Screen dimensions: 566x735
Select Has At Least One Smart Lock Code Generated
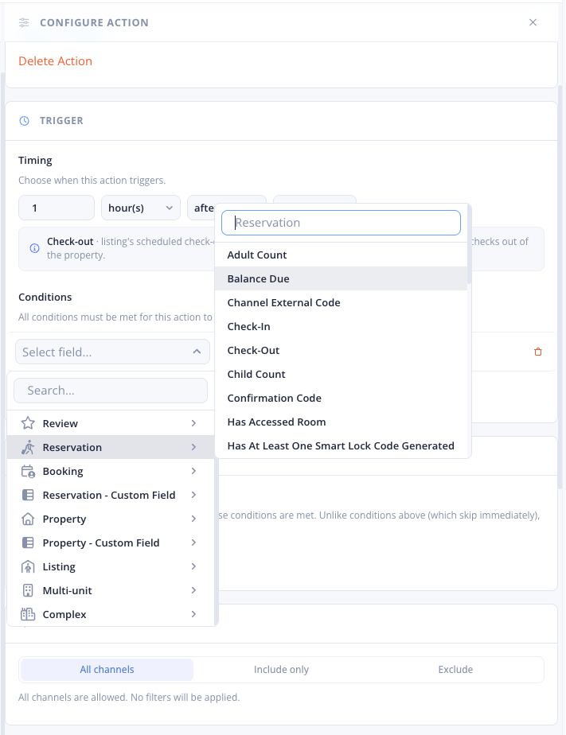point(341,445)
